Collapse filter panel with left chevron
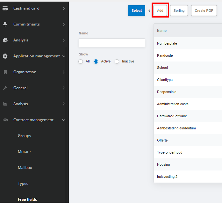This screenshot has width=222, height=203. (149, 11)
